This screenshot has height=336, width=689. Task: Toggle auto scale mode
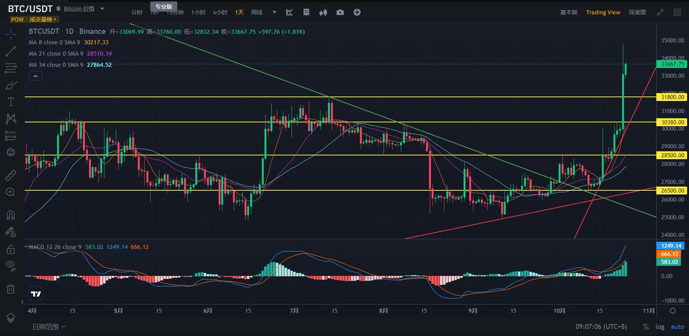pyautogui.click(x=677, y=326)
